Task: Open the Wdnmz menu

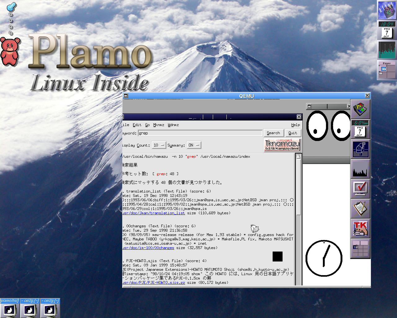Action: [173, 125]
